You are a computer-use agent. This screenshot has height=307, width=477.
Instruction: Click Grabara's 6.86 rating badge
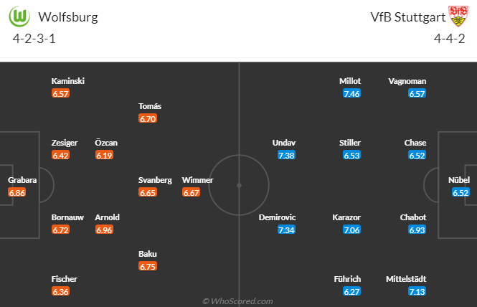17,193
